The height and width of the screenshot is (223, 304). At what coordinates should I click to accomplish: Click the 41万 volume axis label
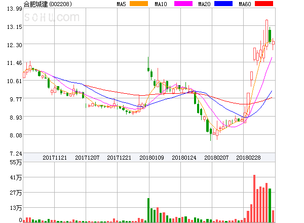click(x=16, y=177)
